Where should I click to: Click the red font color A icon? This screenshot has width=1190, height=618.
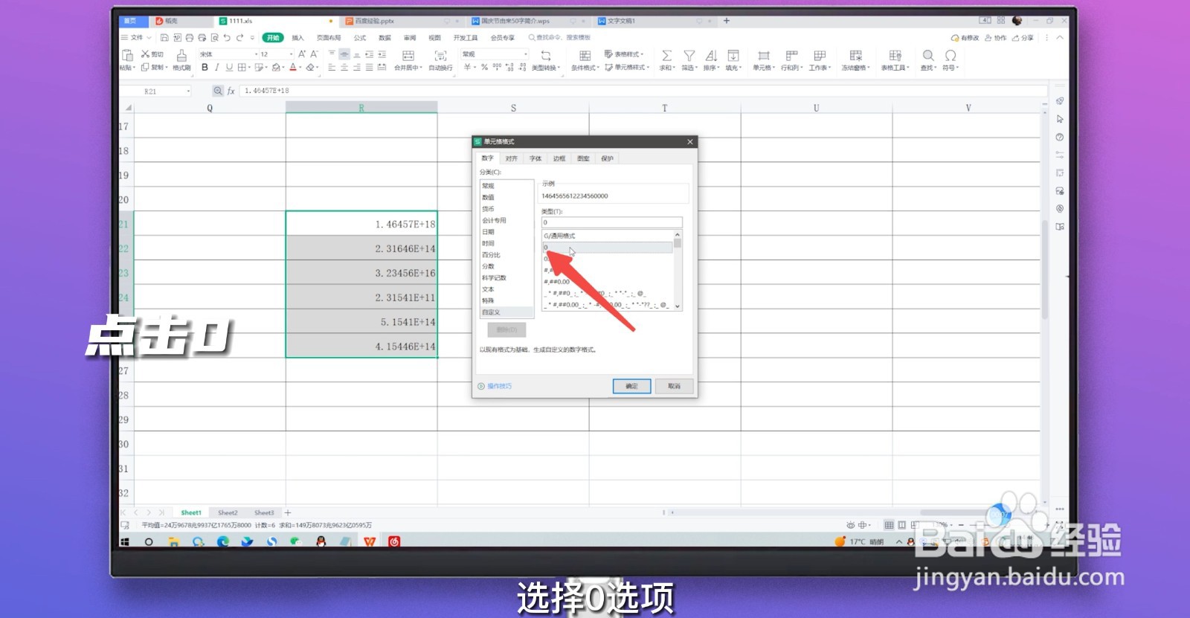[293, 67]
